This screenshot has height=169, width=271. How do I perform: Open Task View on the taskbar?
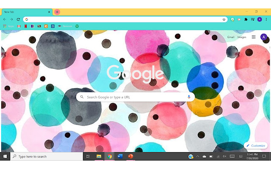point(88,156)
